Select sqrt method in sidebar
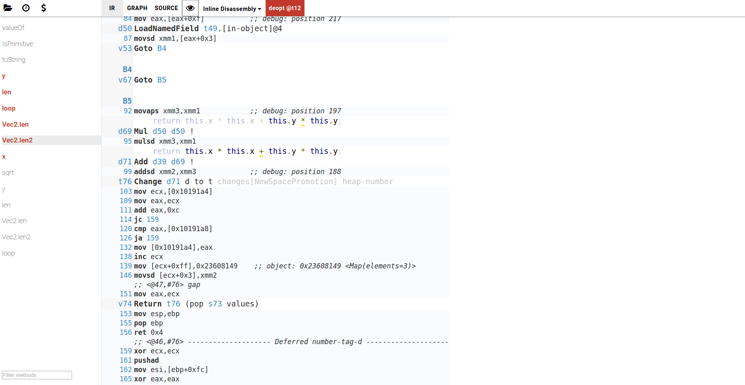 click(8, 172)
